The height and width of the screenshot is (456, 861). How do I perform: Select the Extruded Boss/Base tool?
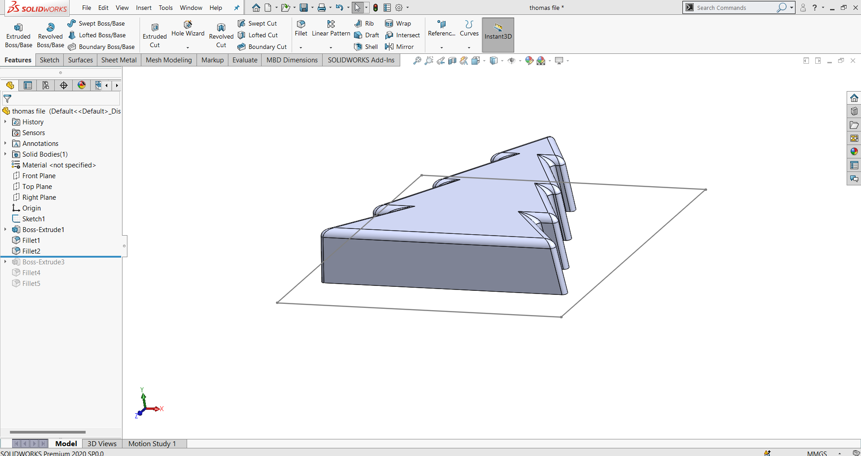18,35
